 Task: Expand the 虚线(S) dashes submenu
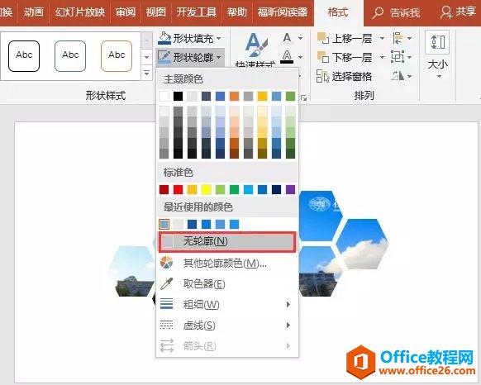227,325
